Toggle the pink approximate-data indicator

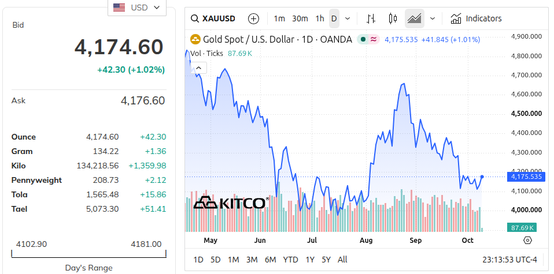374,39
